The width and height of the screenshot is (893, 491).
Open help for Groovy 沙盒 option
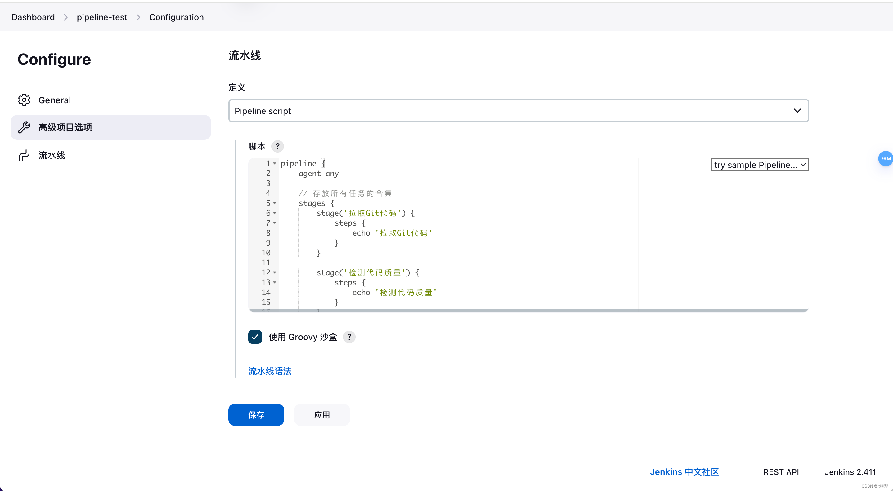pyautogui.click(x=349, y=337)
